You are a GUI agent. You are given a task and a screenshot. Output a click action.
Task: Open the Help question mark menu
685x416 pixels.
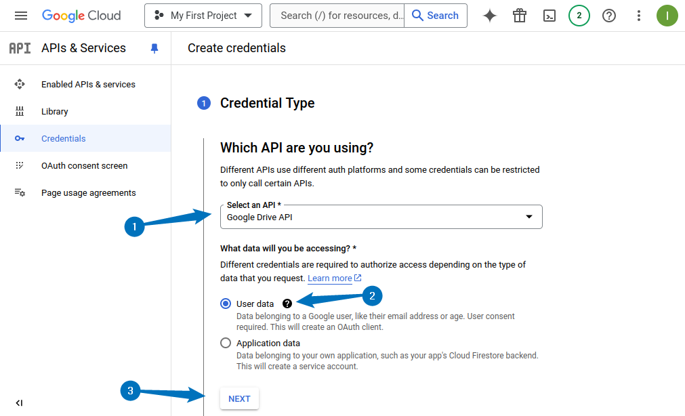pos(608,15)
